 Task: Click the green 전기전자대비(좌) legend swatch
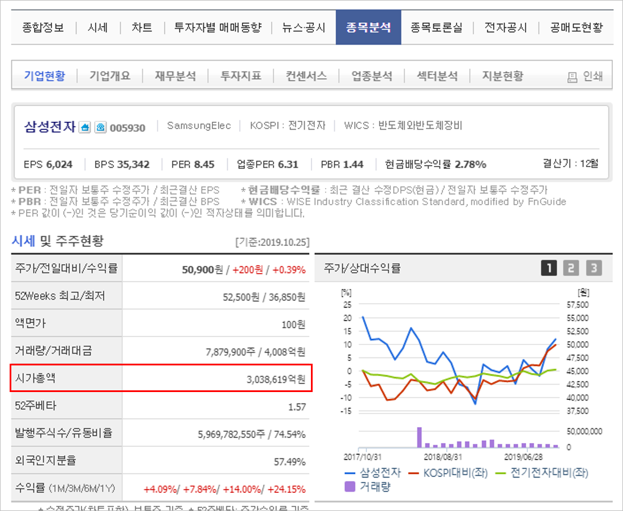(x=501, y=473)
